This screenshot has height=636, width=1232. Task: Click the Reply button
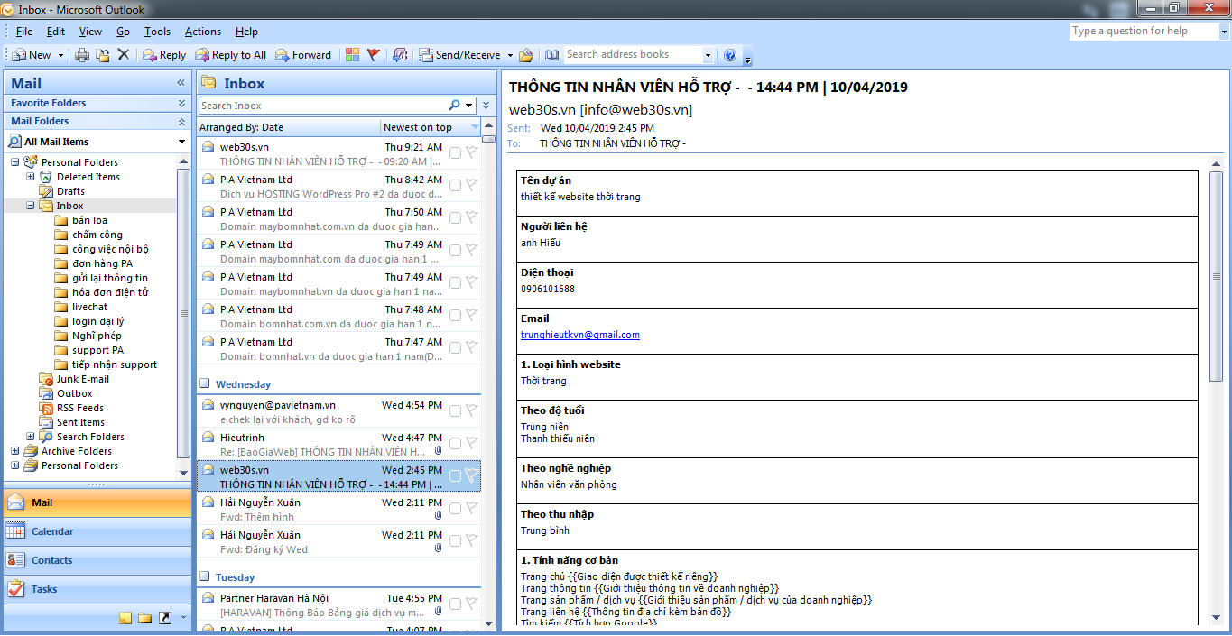click(x=164, y=55)
